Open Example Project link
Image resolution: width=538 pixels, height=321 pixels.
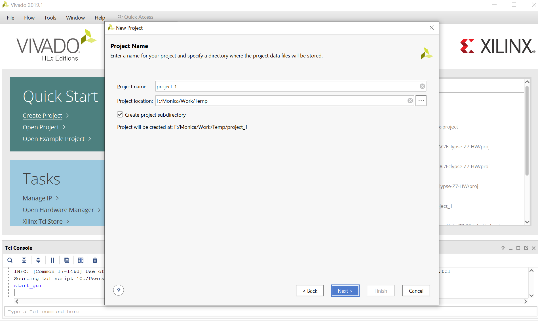tap(54, 139)
